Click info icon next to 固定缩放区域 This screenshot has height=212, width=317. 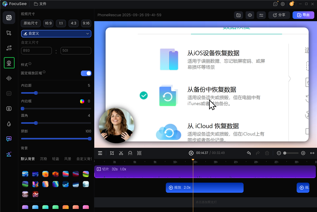[44, 72]
